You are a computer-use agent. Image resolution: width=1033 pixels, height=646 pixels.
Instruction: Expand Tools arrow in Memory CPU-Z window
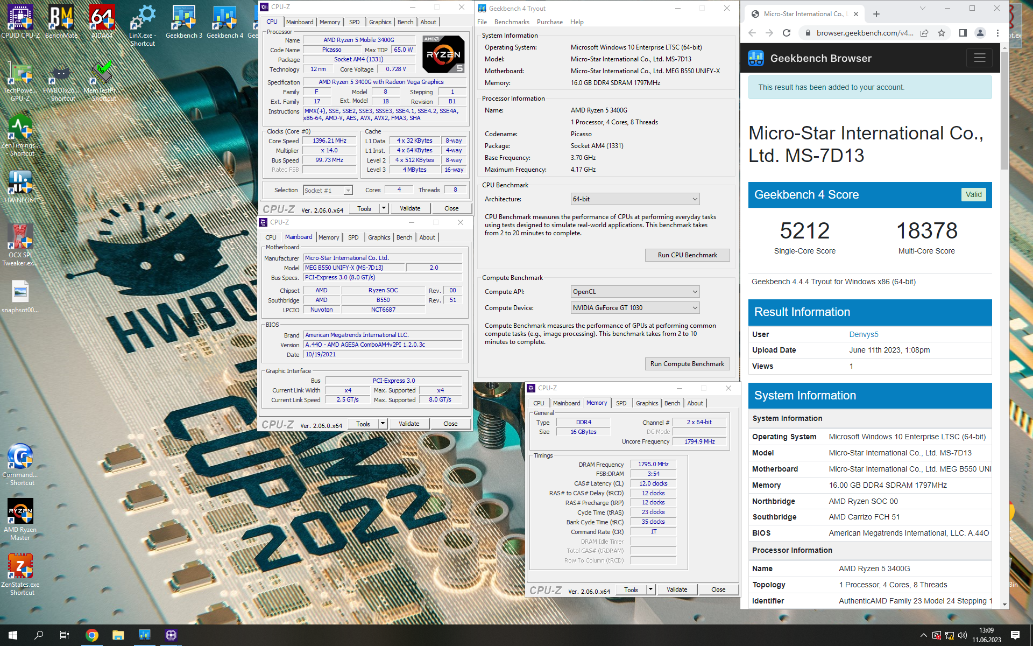click(x=650, y=589)
